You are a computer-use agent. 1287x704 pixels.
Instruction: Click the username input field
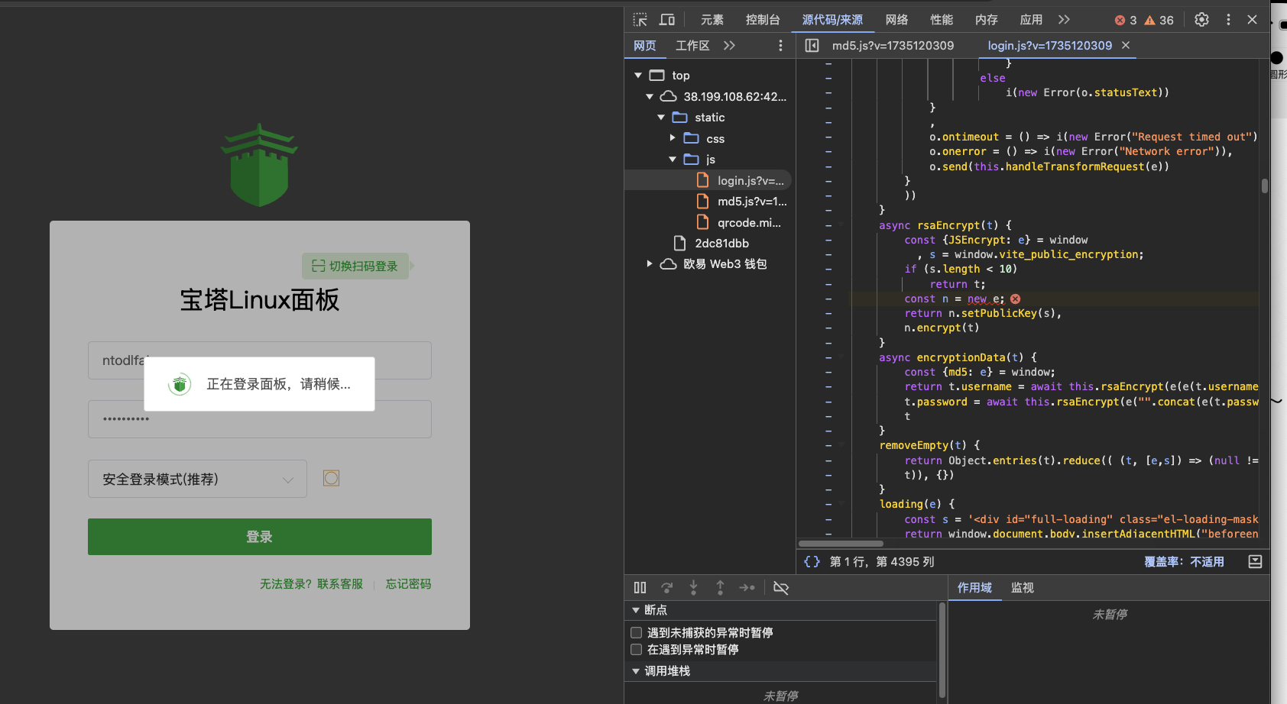pyautogui.click(x=260, y=360)
